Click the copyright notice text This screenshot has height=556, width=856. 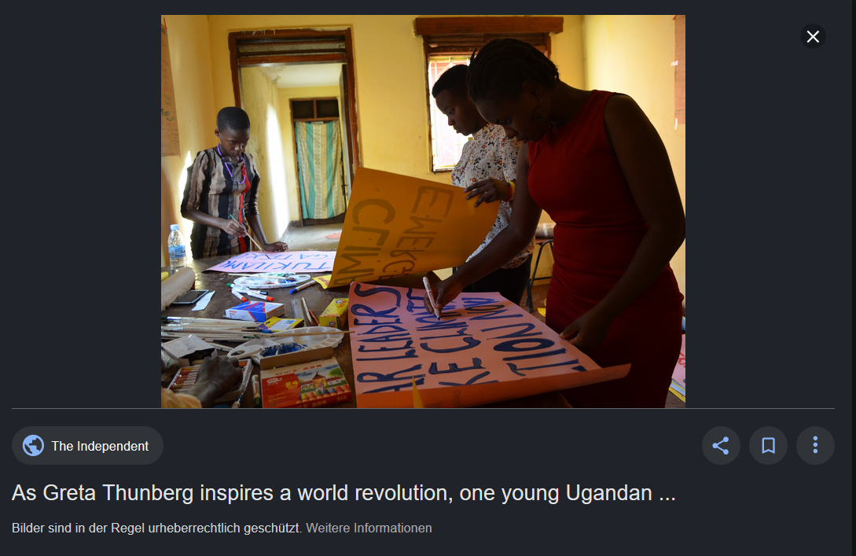click(x=156, y=528)
